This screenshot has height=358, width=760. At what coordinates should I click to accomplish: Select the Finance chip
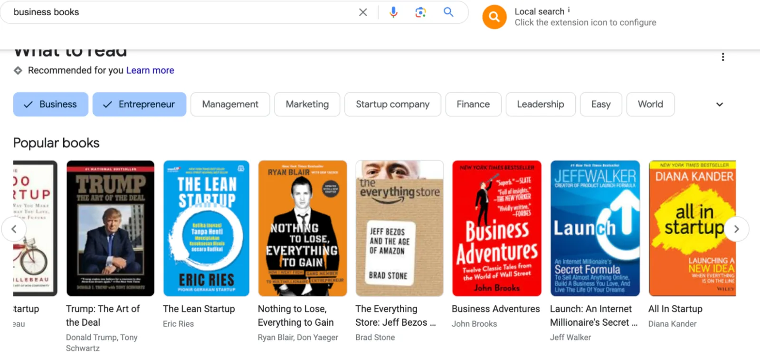(x=473, y=104)
